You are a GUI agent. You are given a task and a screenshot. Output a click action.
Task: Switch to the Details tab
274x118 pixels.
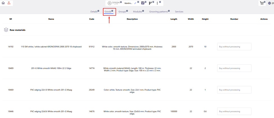[x=94, y=12]
